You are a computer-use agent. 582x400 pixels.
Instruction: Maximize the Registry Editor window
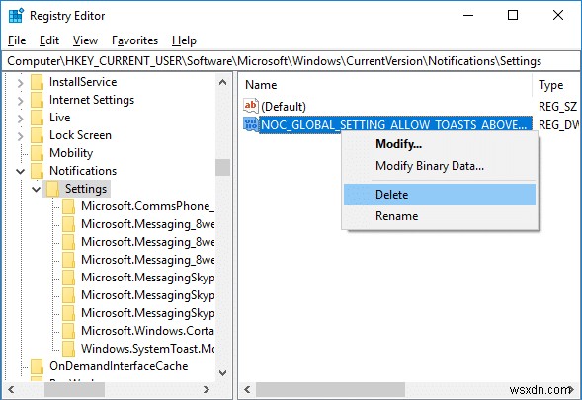tap(513, 15)
